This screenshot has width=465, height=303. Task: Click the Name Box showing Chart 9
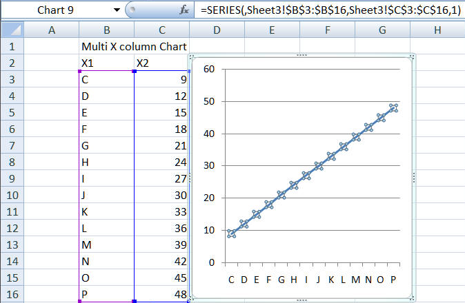[x=55, y=10]
